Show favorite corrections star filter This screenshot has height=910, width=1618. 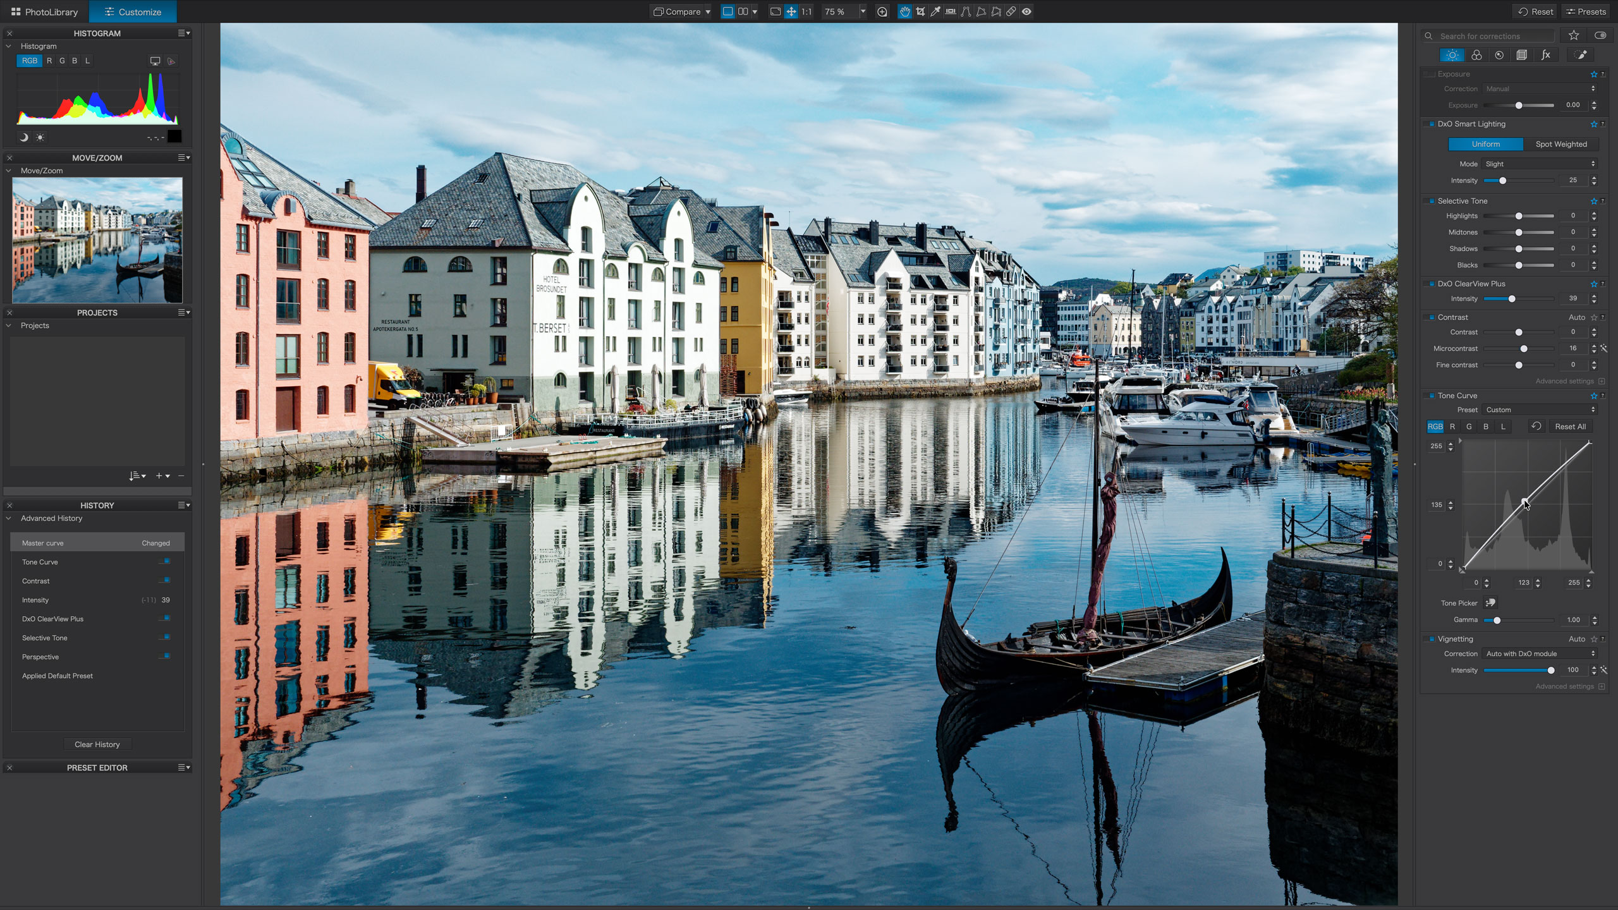pyautogui.click(x=1574, y=35)
